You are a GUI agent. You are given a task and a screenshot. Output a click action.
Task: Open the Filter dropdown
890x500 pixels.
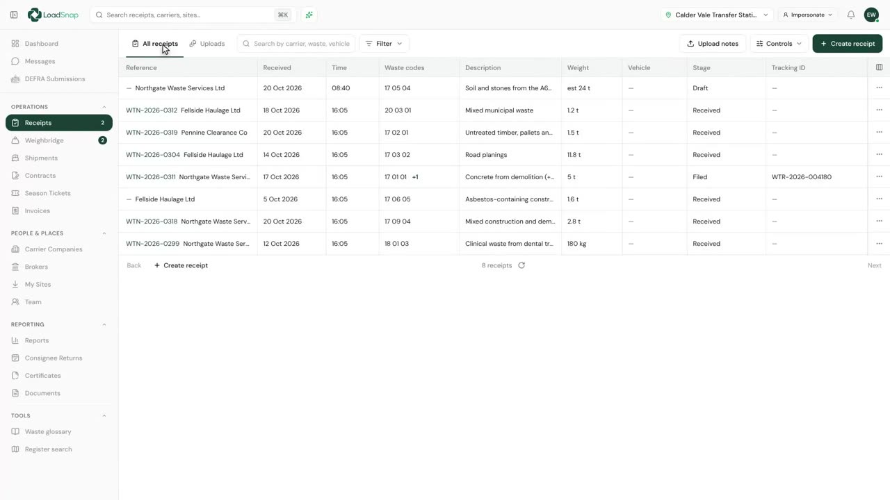click(384, 44)
